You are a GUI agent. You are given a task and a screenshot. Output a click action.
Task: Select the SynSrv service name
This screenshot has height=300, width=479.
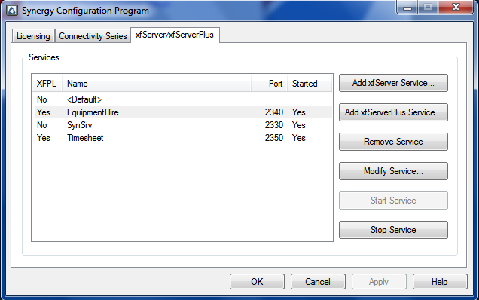tap(79, 125)
